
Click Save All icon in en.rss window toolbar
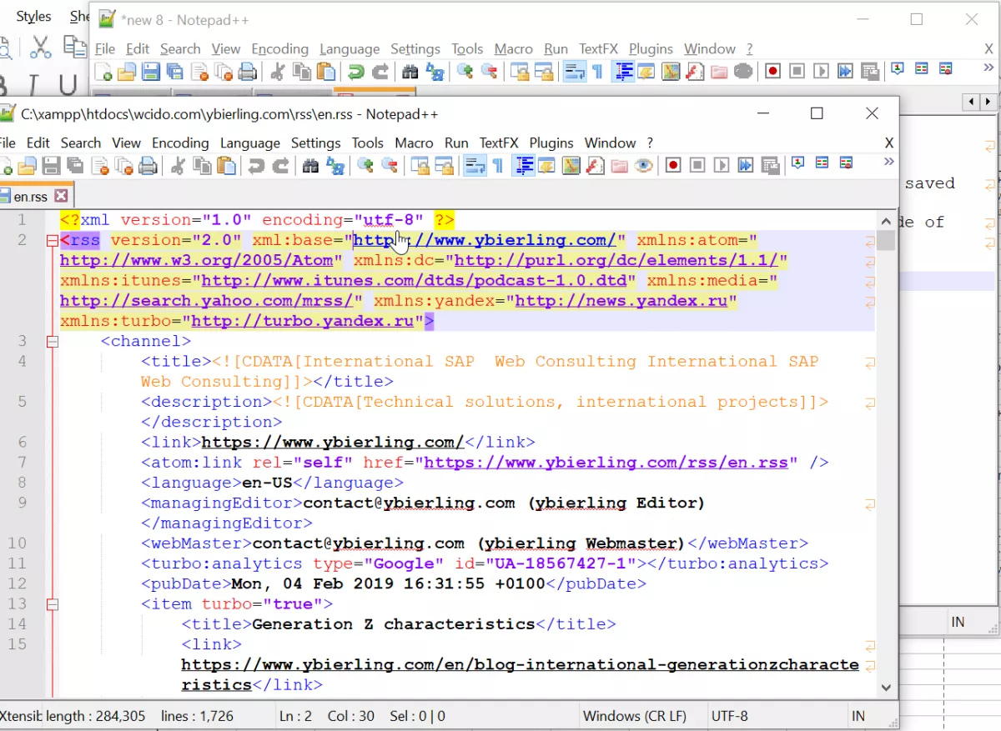click(x=75, y=166)
